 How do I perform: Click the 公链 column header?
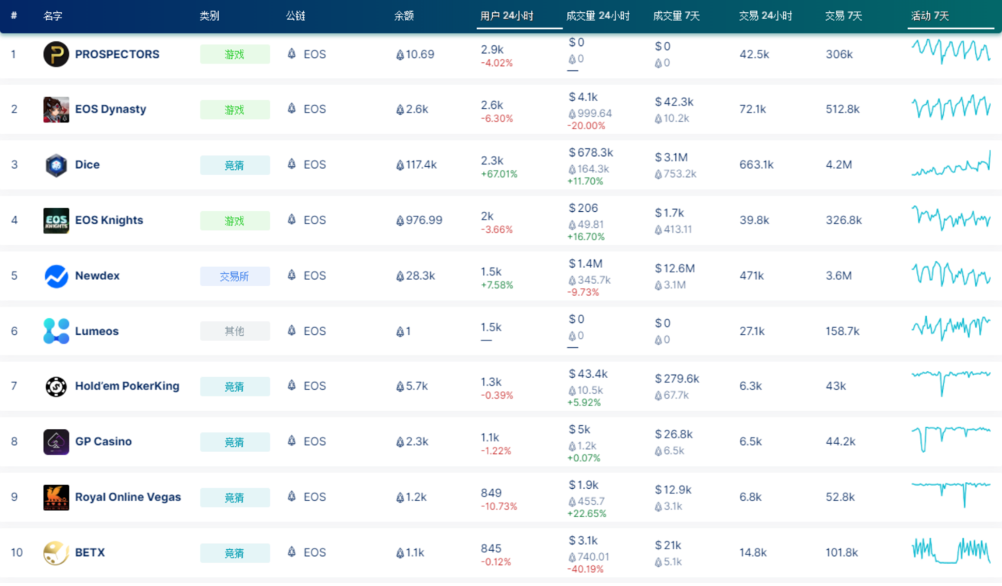[295, 16]
